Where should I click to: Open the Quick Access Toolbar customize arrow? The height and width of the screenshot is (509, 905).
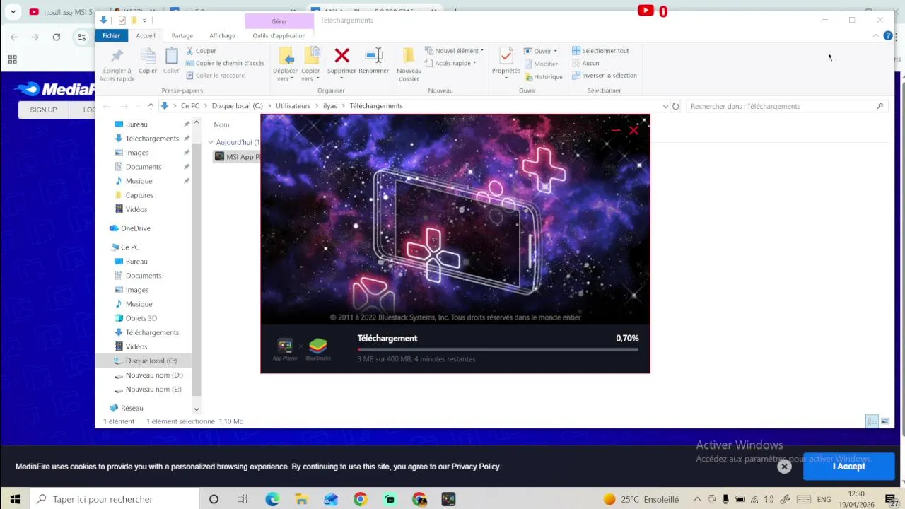[x=144, y=21]
